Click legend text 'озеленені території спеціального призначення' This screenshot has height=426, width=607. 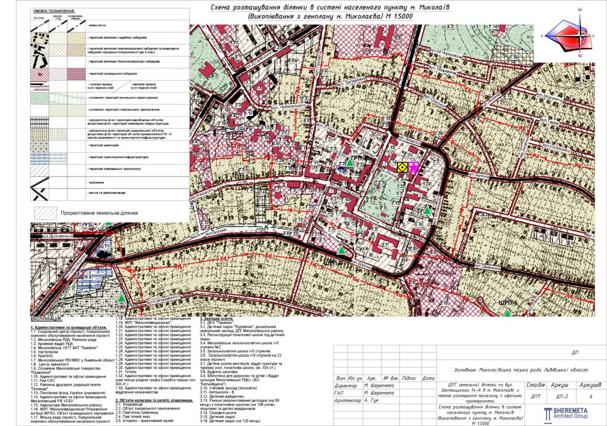pos(123,109)
